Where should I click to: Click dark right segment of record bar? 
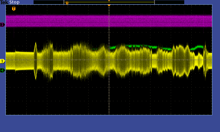[x=169, y=2]
